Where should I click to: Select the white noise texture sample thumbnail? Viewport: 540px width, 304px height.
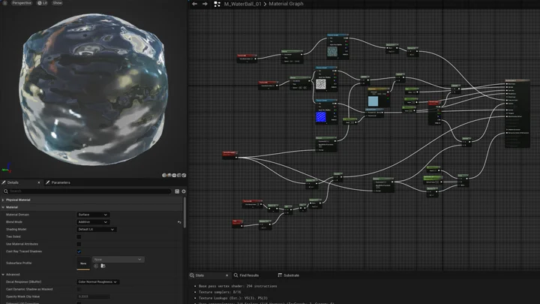321,84
